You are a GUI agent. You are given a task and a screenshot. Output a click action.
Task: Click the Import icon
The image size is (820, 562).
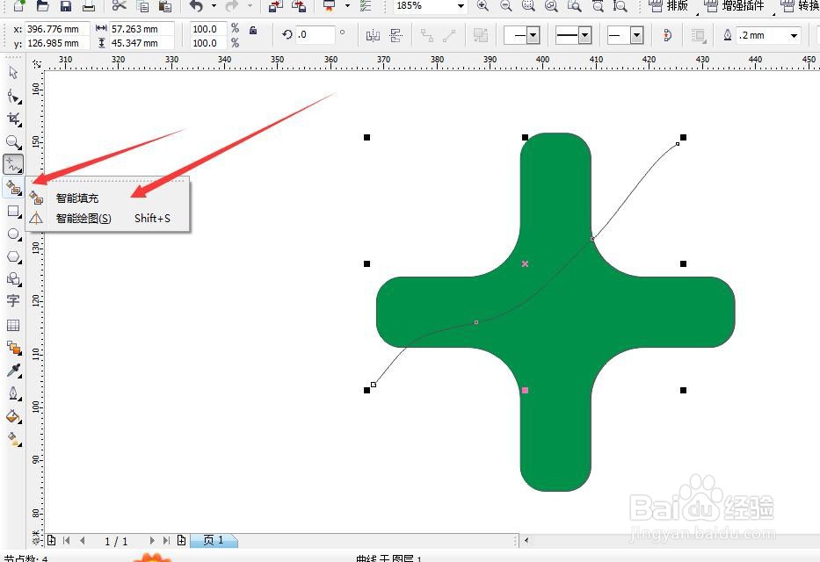(276, 6)
